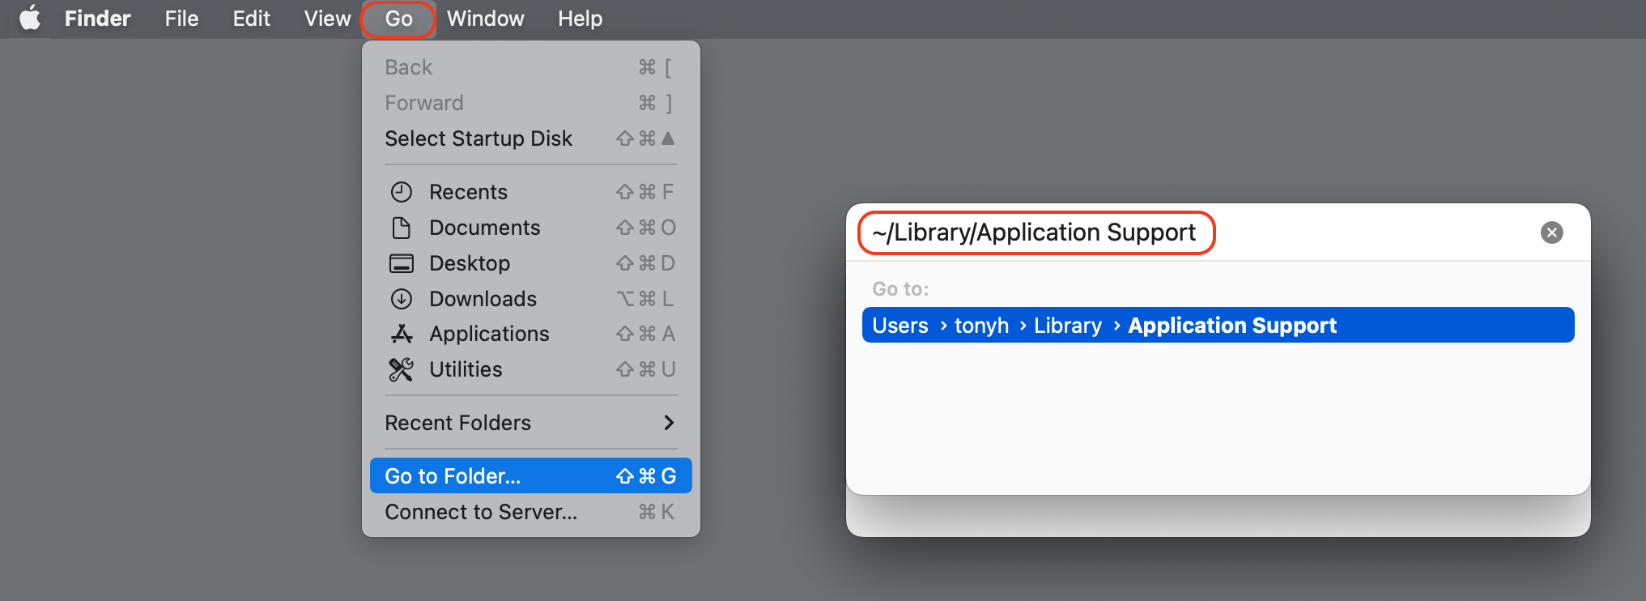
Task: Click Library in the path suggestion
Action: point(1067,326)
